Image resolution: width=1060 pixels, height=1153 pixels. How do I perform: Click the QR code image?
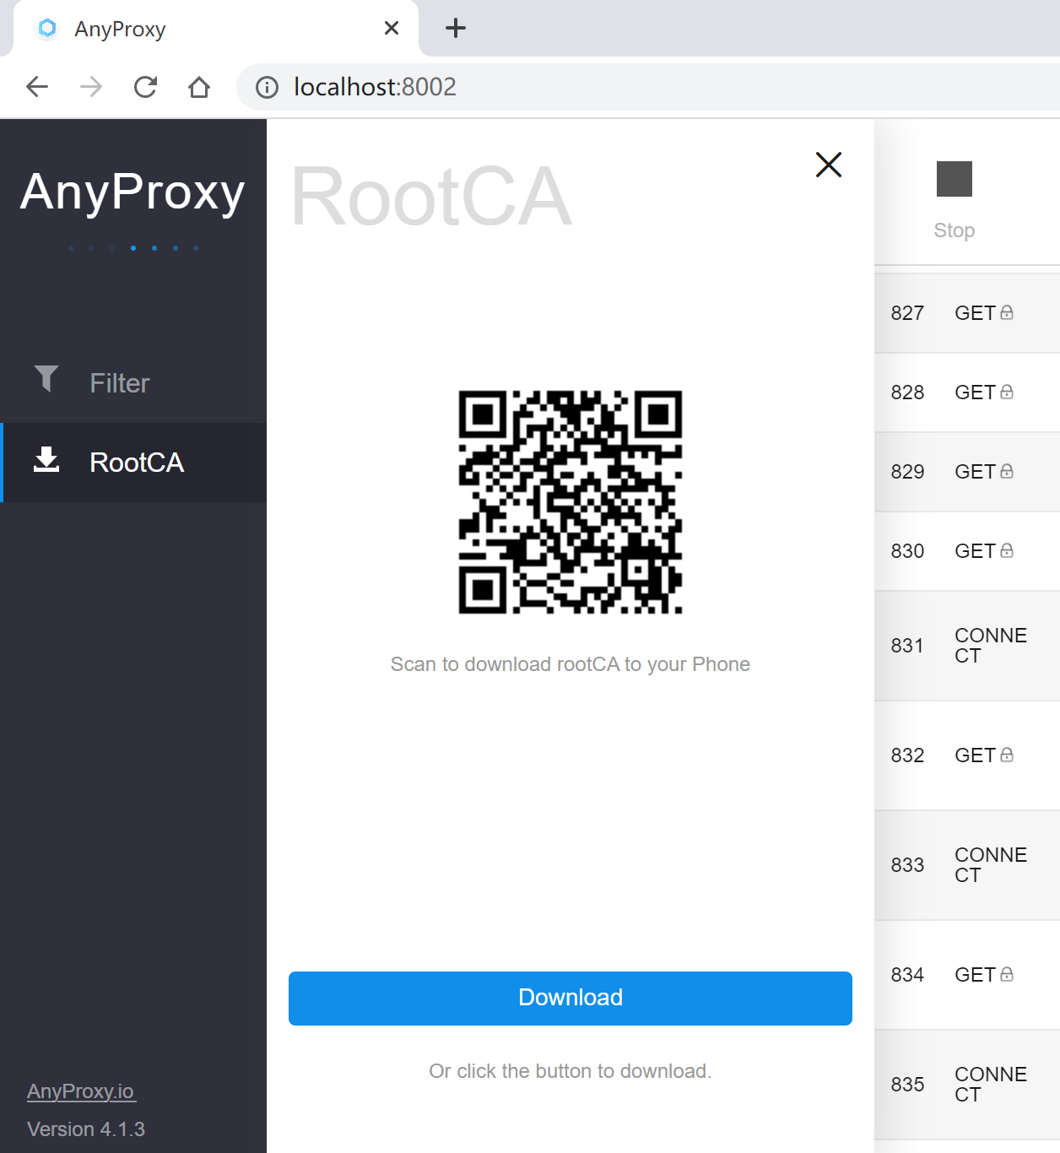pos(571,502)
